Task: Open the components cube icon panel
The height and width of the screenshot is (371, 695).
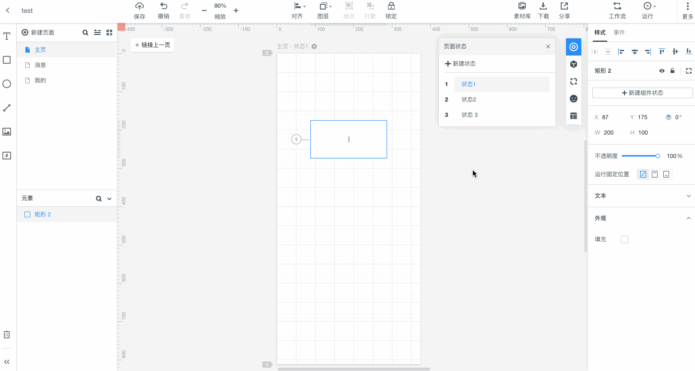Action: click(x=574, y=64)
